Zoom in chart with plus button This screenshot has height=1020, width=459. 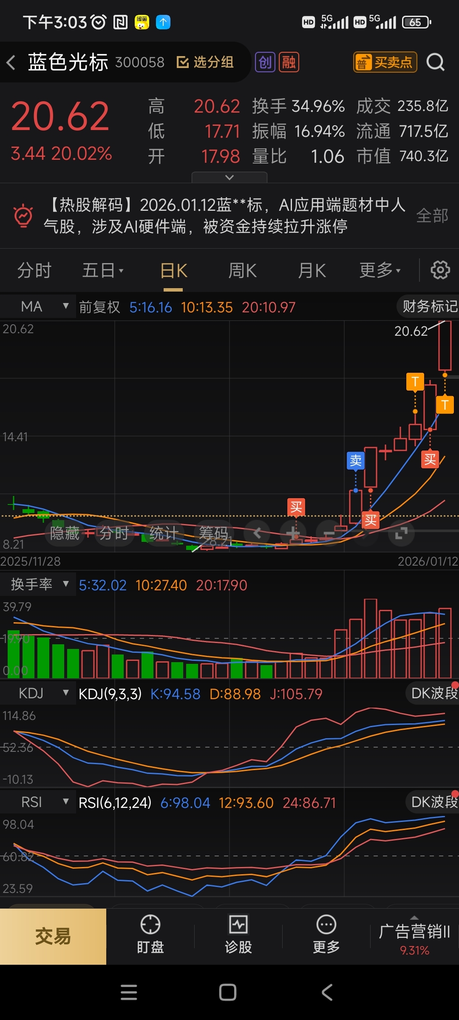[x=293, y=533]
